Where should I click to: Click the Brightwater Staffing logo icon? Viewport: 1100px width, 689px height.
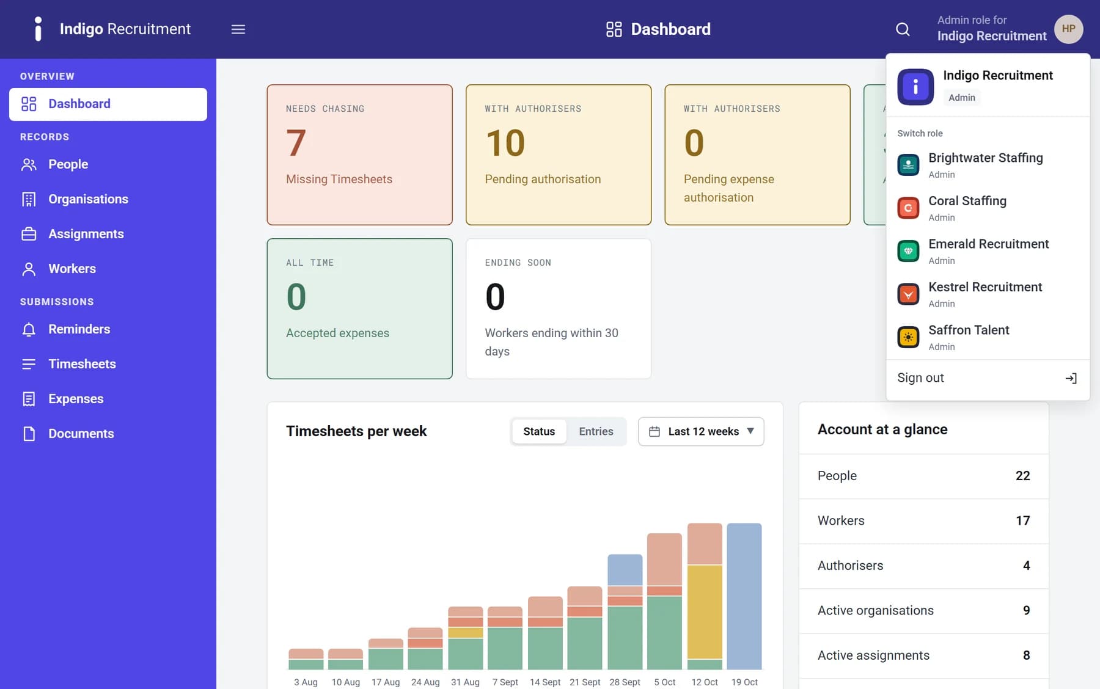[908, 165]
